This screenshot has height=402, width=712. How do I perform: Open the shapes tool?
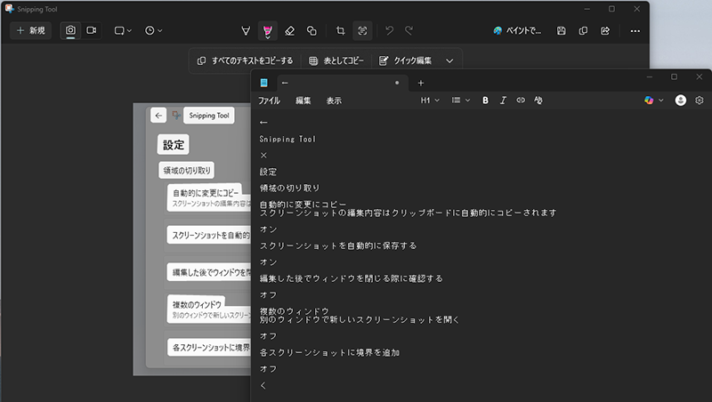coord(311,30)
